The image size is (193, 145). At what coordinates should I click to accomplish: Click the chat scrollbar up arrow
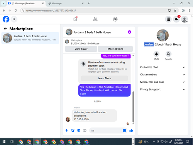coord(133,55)
